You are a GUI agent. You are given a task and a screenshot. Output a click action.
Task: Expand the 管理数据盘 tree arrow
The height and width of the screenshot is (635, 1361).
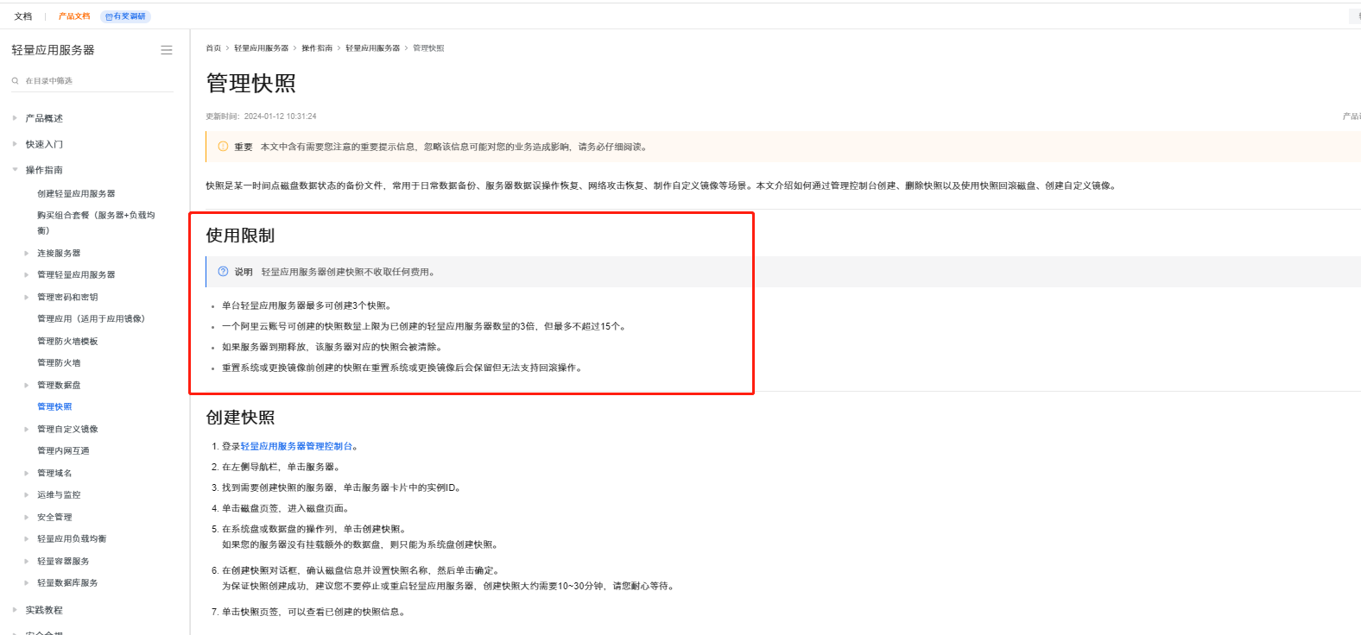pos(27,385)
